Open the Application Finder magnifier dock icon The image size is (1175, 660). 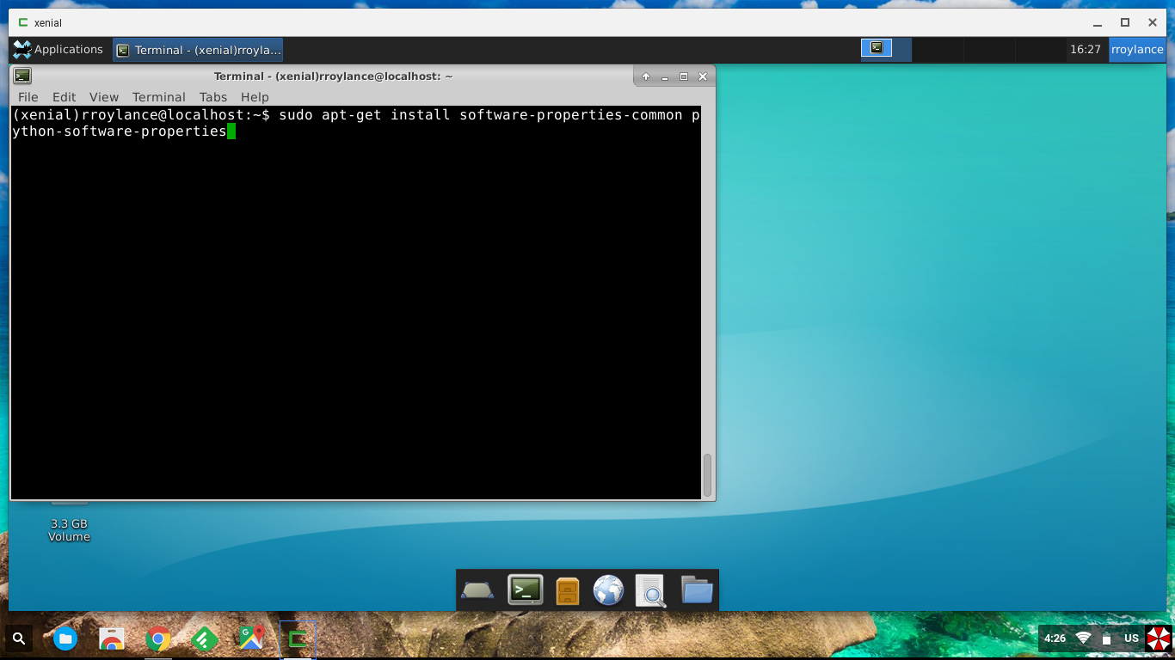coord(651,590)
